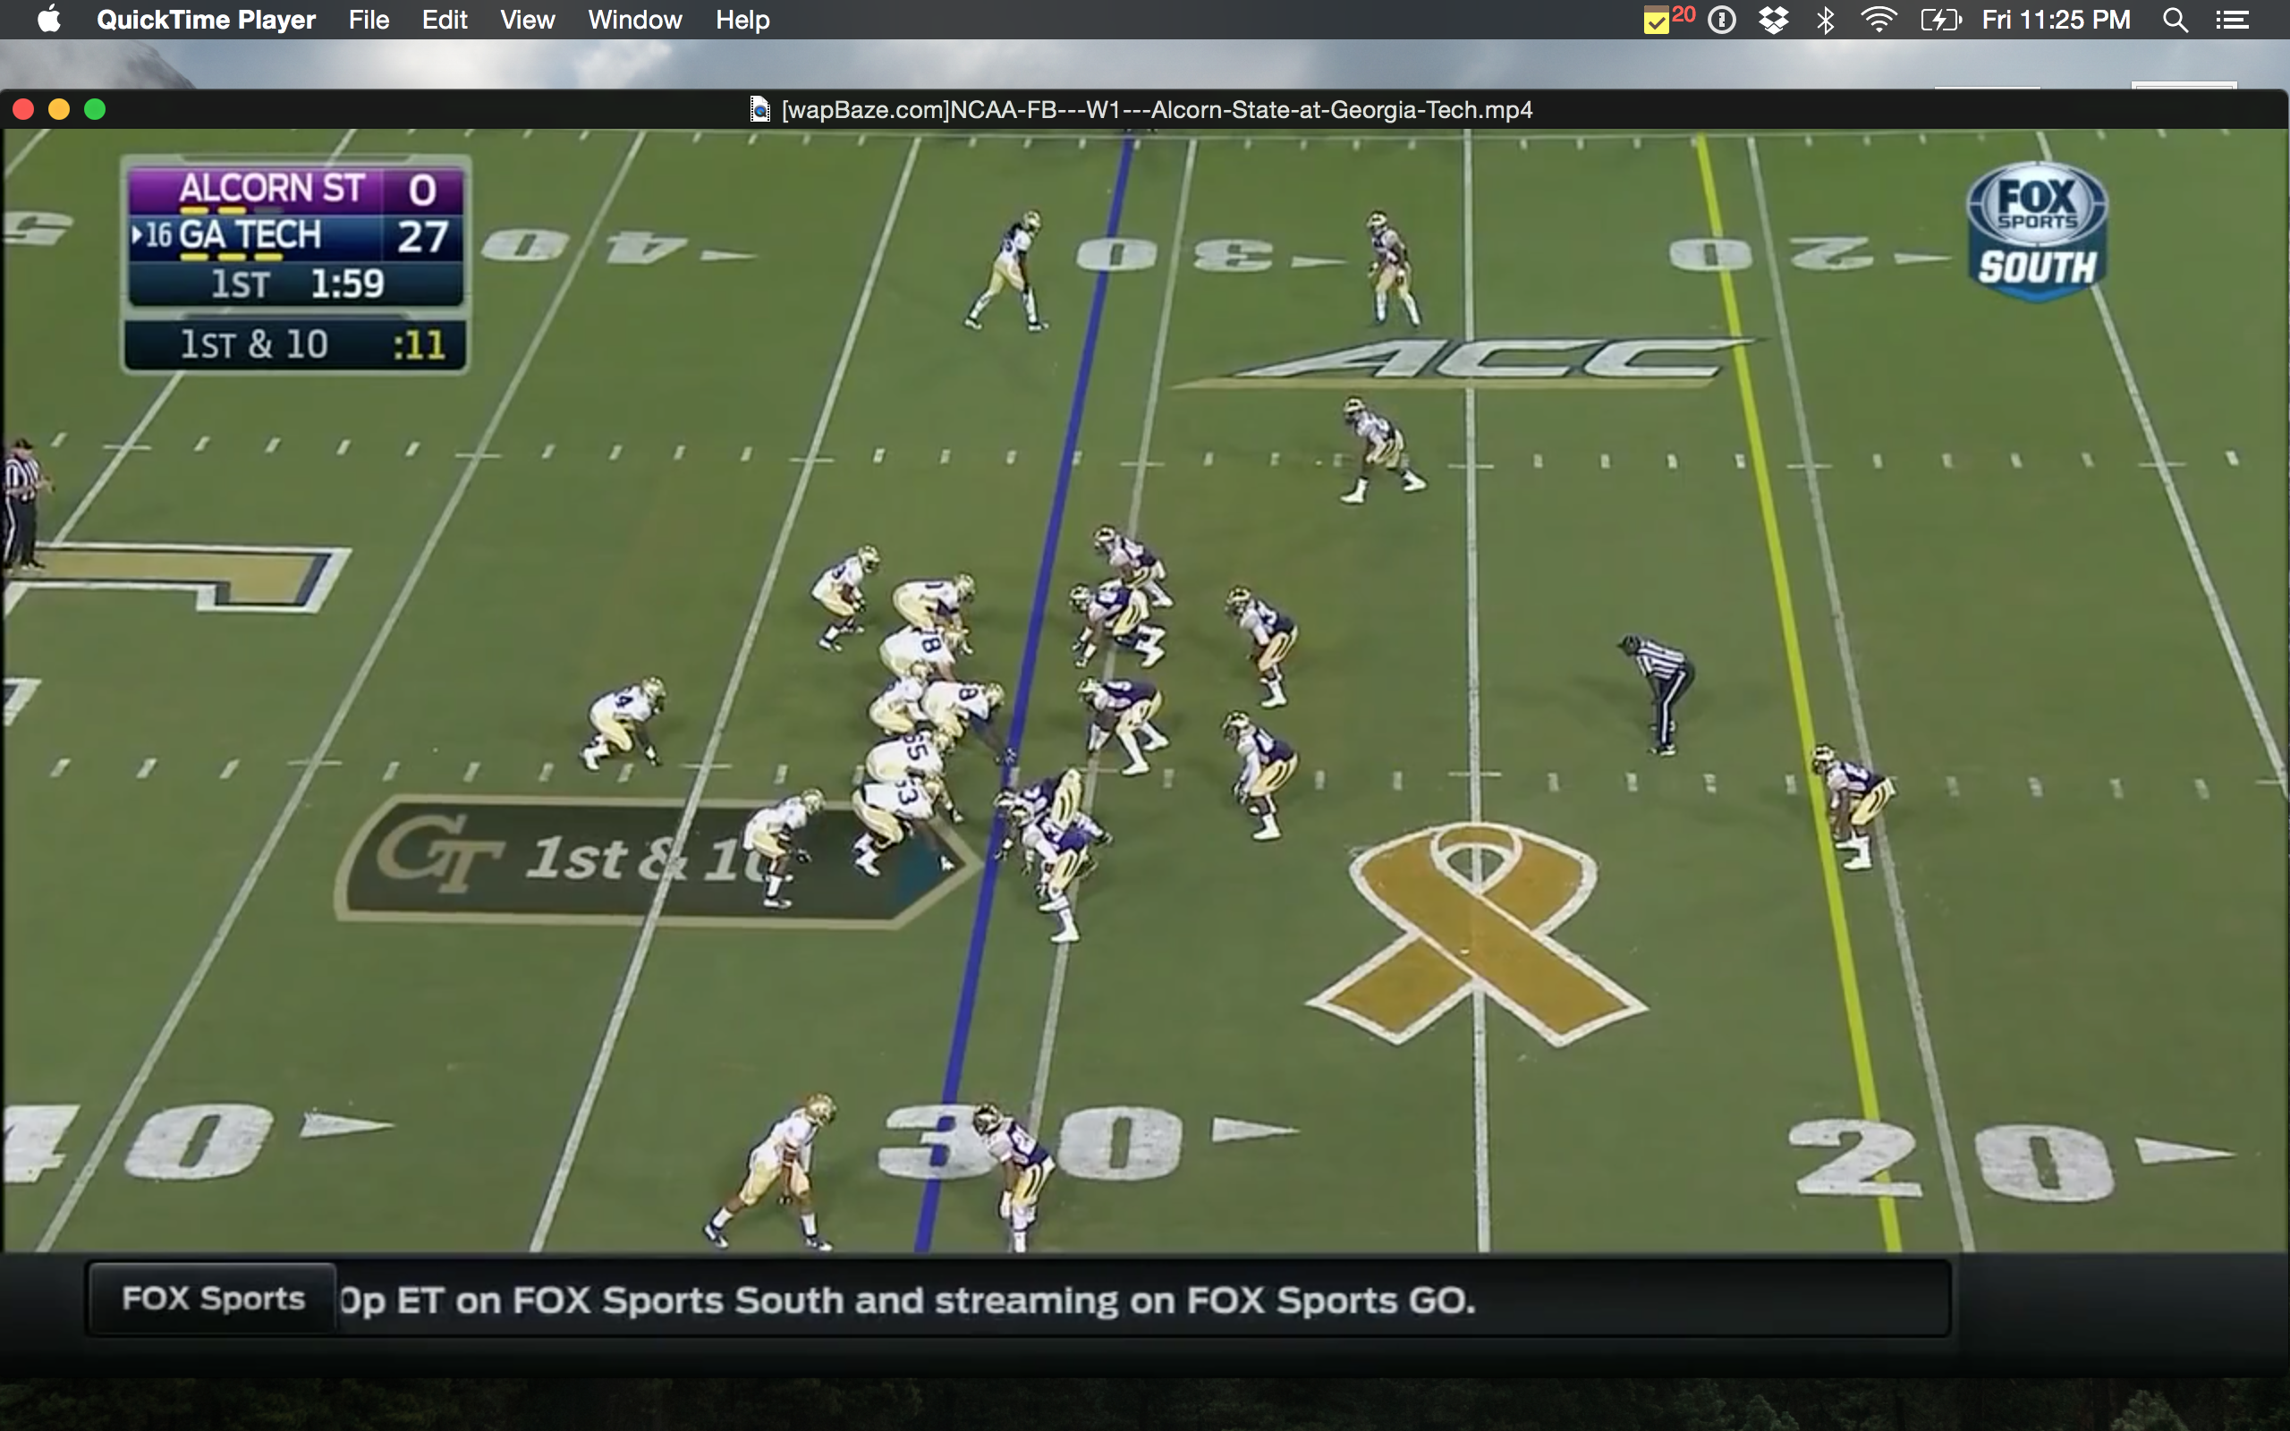Viewport: 2290px width, 1431px height.
Task: Open the Bluetooth status menu
Action: click(1826, 20)
